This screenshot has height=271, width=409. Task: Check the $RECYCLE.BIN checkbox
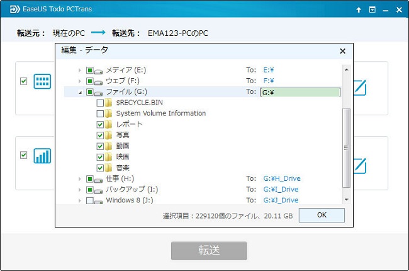coord(100,103)
